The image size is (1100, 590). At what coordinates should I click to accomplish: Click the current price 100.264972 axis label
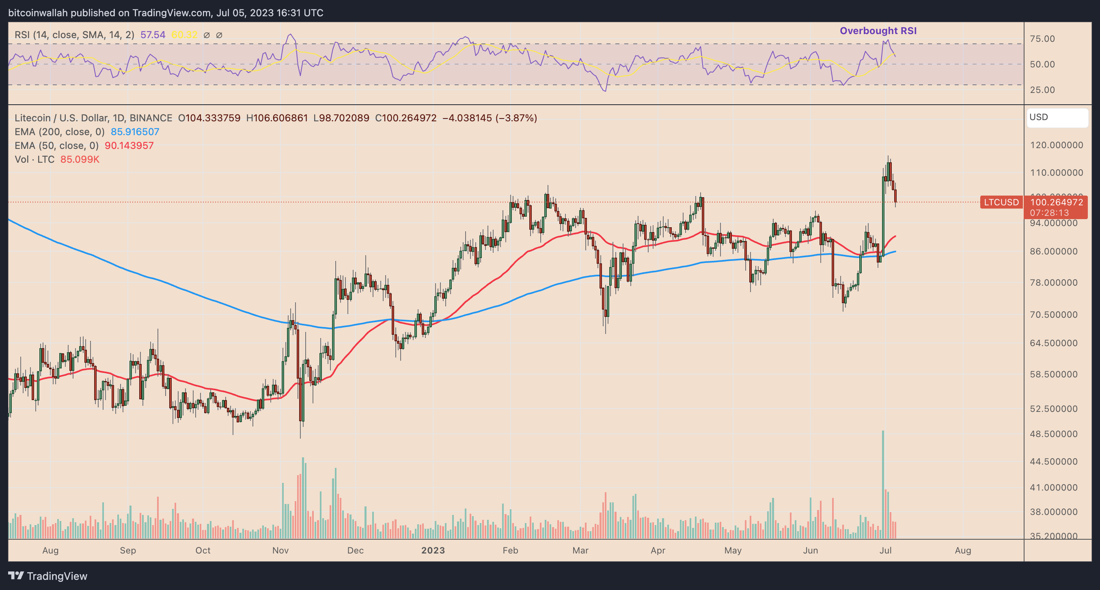point(1057,202)
